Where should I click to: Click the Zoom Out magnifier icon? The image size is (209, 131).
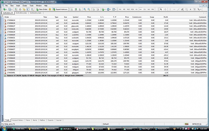89,9
